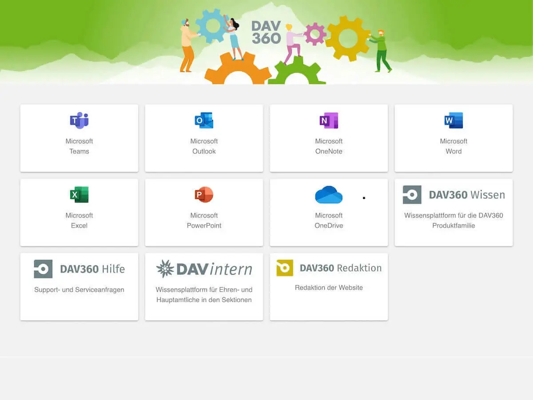Open the Microsoft OneDrive tile

point(329,212)
